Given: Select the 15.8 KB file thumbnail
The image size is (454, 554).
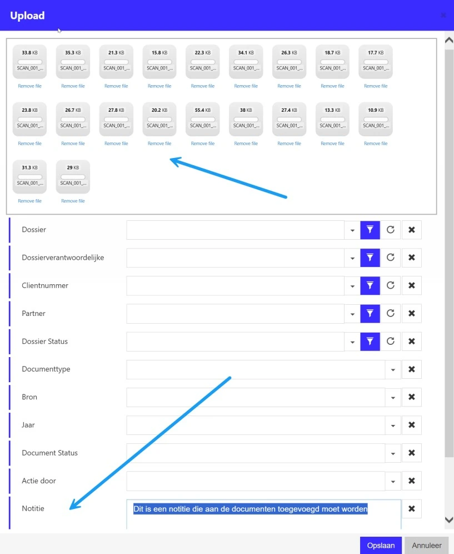Looking at the screenshot, I should coord(159,62).
